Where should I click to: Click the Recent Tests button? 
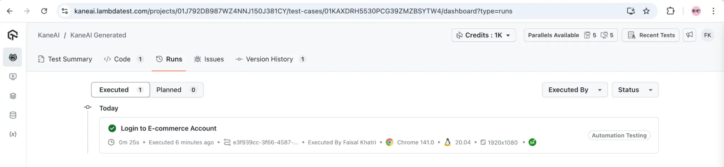click(x=650, y=35)
